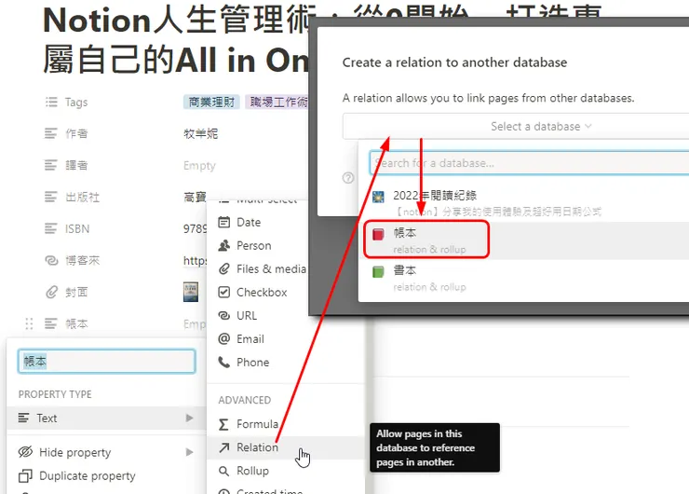Click the 作者 value 牧羊妮
The image size is (689, 494).
[200, 133]
